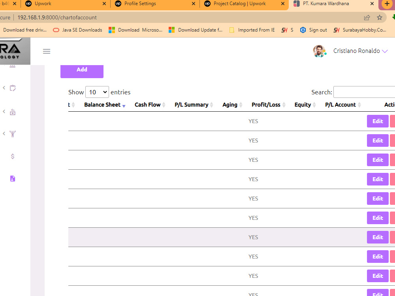Expand clipboard sidebar submenu chevron
The width and height of the screenshot is (395, 296).
[x=4, y=88]
